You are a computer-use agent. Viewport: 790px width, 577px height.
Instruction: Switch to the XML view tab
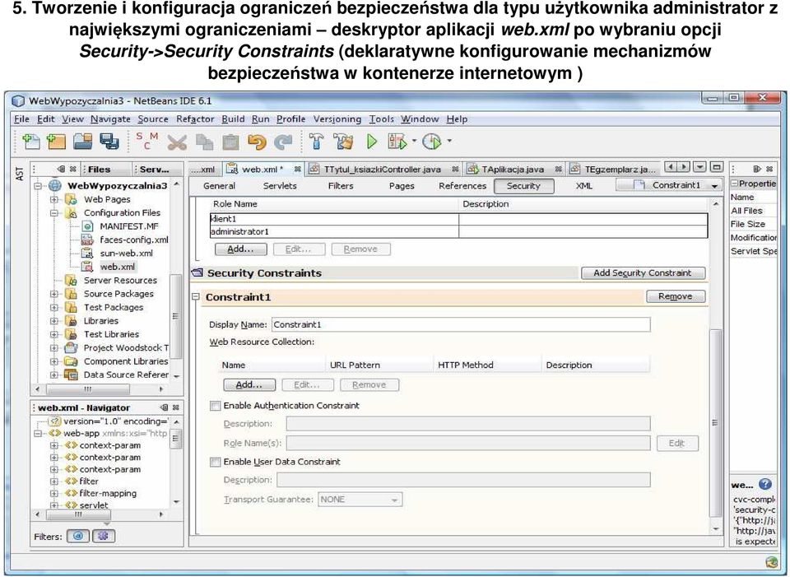pyautogui.click(x=584, y=186)
